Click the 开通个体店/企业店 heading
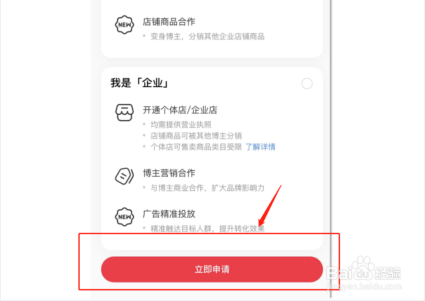 coord(180,110)
